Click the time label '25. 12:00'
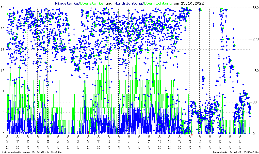 (129, 142)
